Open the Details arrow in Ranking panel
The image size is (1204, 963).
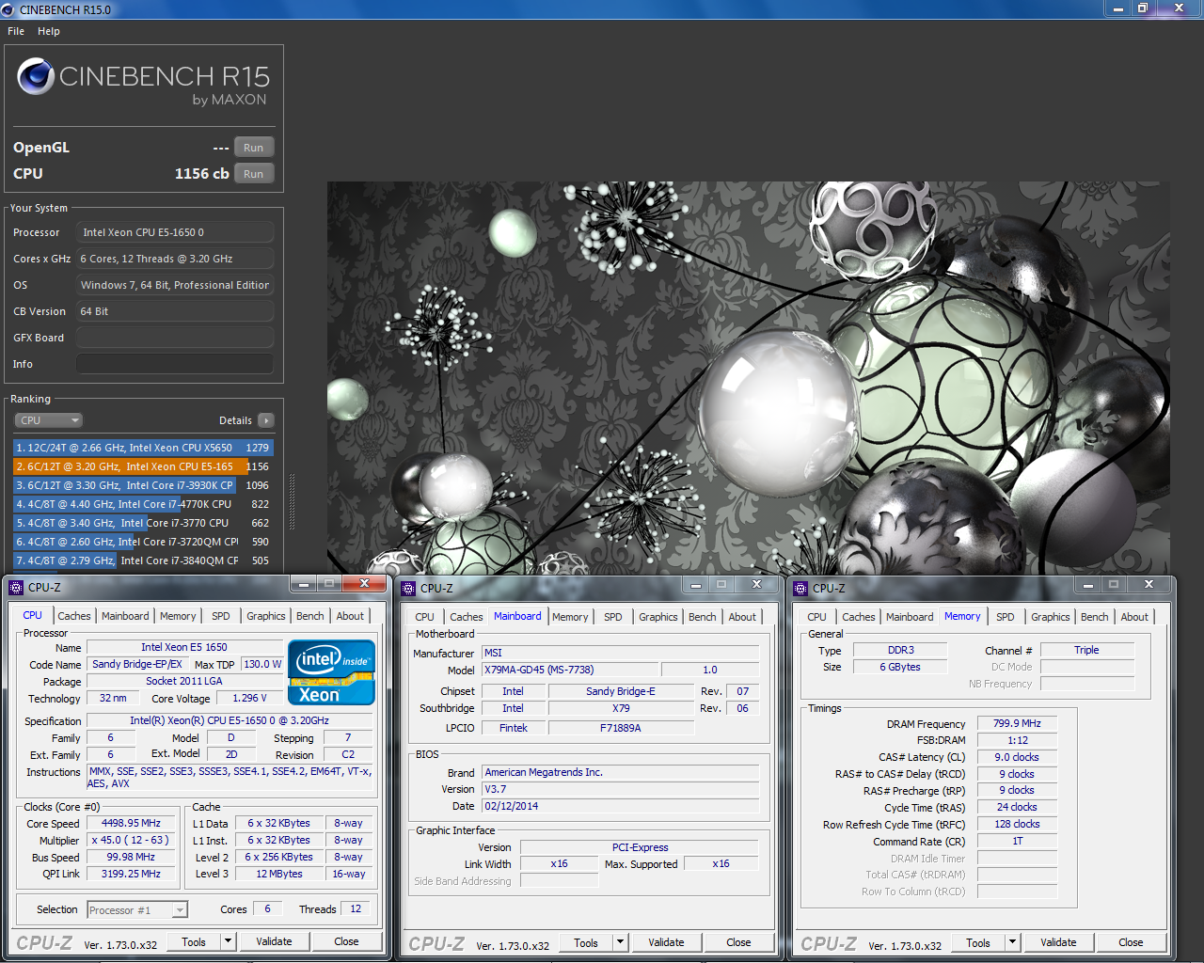tap(266, 420)
